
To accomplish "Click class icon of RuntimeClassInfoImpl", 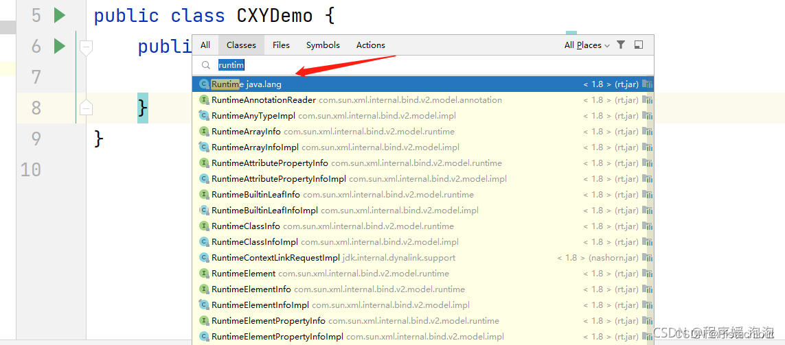I will [x=204, y=242].
